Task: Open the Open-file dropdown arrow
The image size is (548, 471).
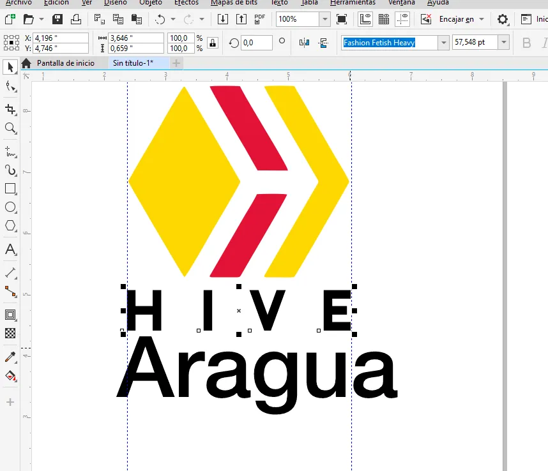Action: [x=42, y=19]
